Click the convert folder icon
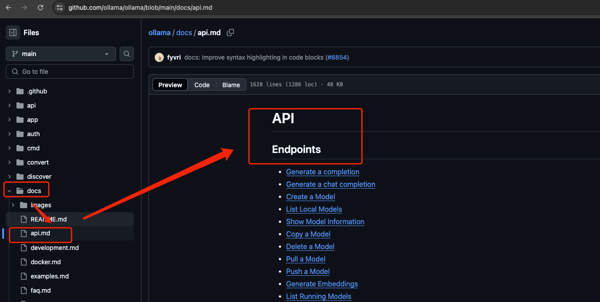This screenshot has width=600, height=302. (x=20, y=162)
